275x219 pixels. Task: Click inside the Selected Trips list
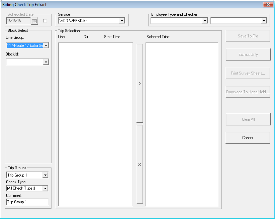point(181,124)
